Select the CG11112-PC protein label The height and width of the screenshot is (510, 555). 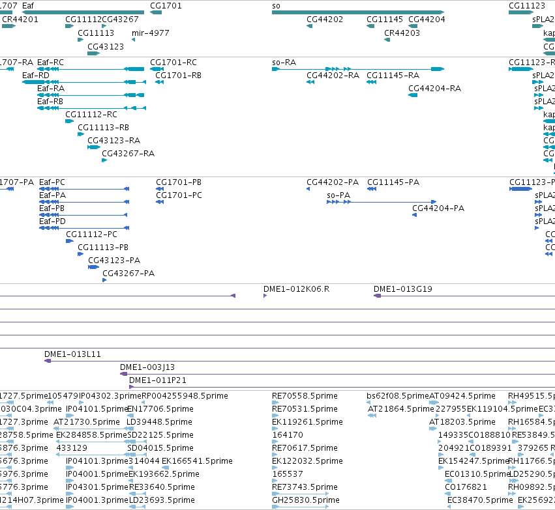(92, 234)
